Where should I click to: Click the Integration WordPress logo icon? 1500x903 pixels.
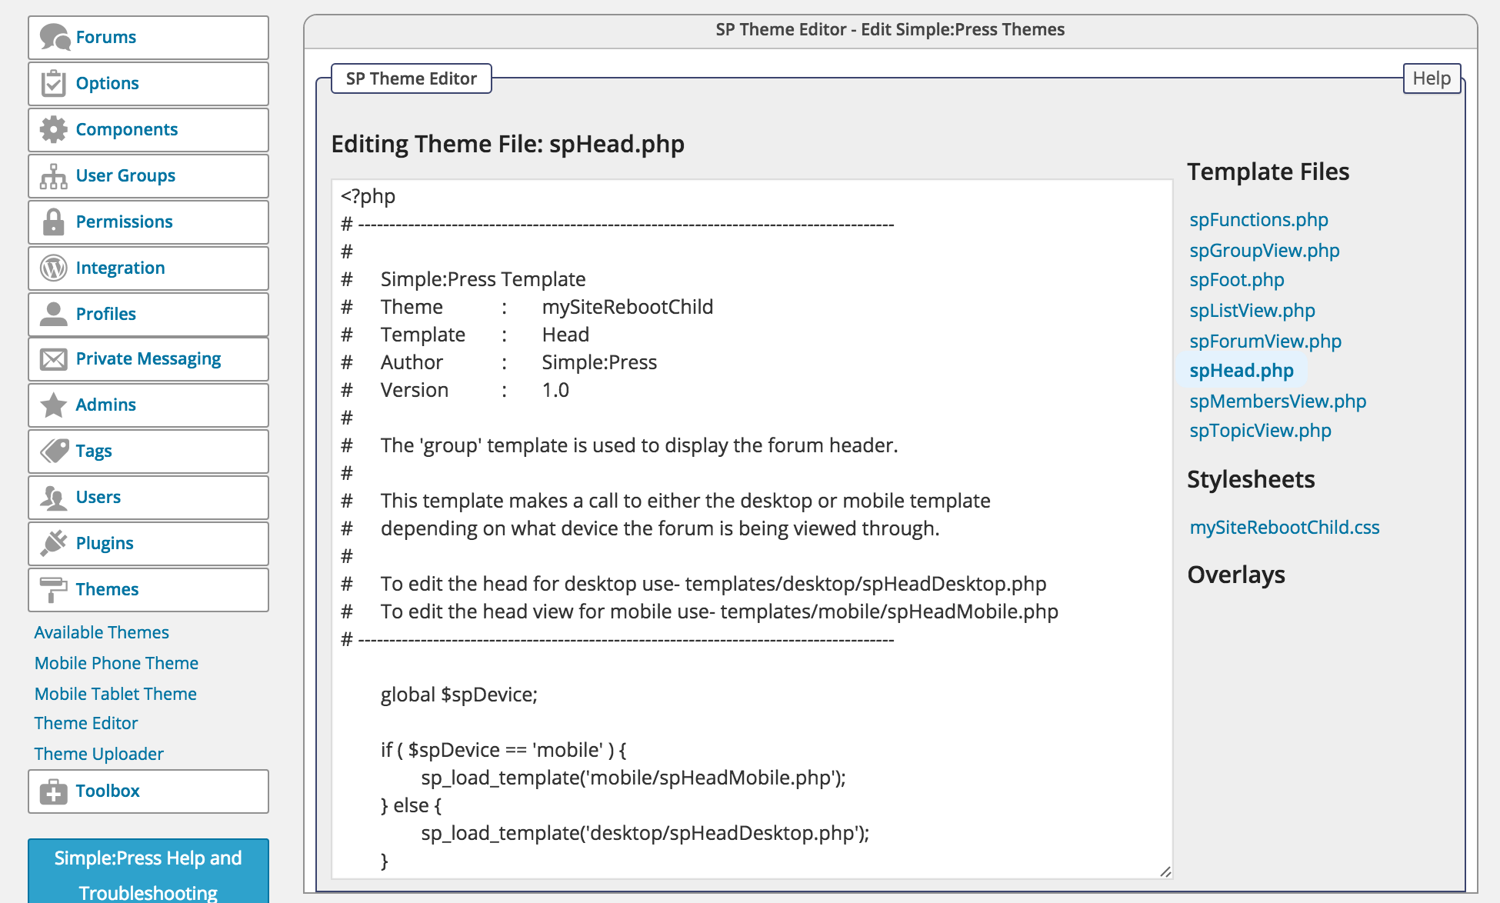tap(54, 268)
